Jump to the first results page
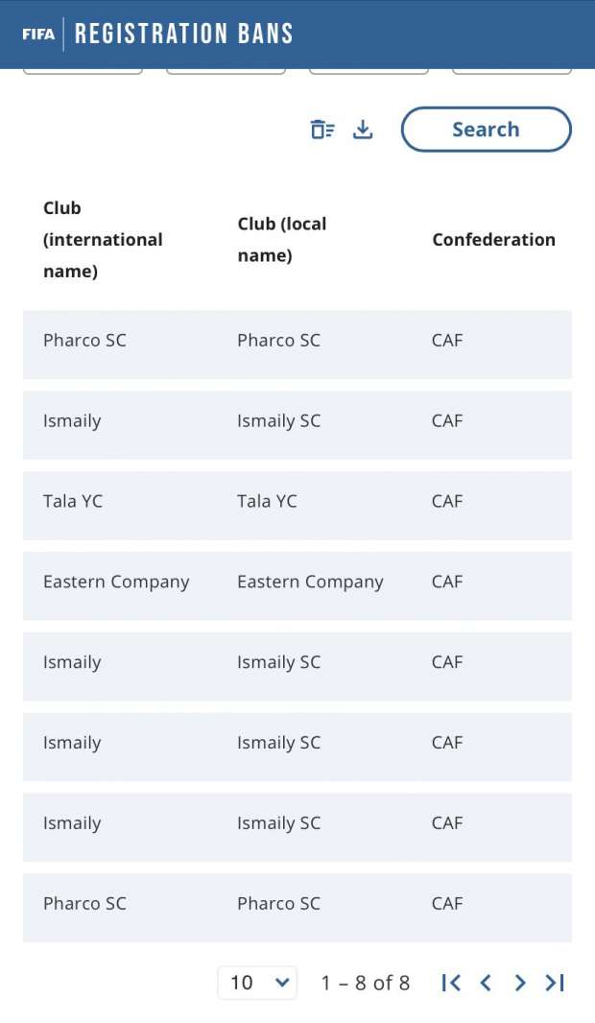Screen dimensions: 595x1023 point(451,983)
